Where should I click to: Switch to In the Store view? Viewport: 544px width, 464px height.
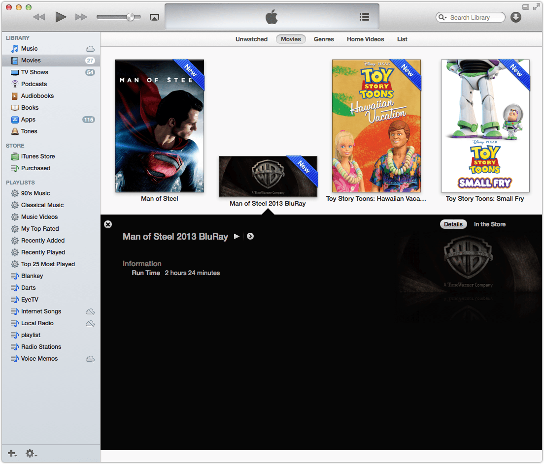point(489,224)
